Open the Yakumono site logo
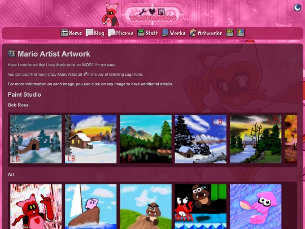Screen dimensions: 305x229 [x=152, y=14]
